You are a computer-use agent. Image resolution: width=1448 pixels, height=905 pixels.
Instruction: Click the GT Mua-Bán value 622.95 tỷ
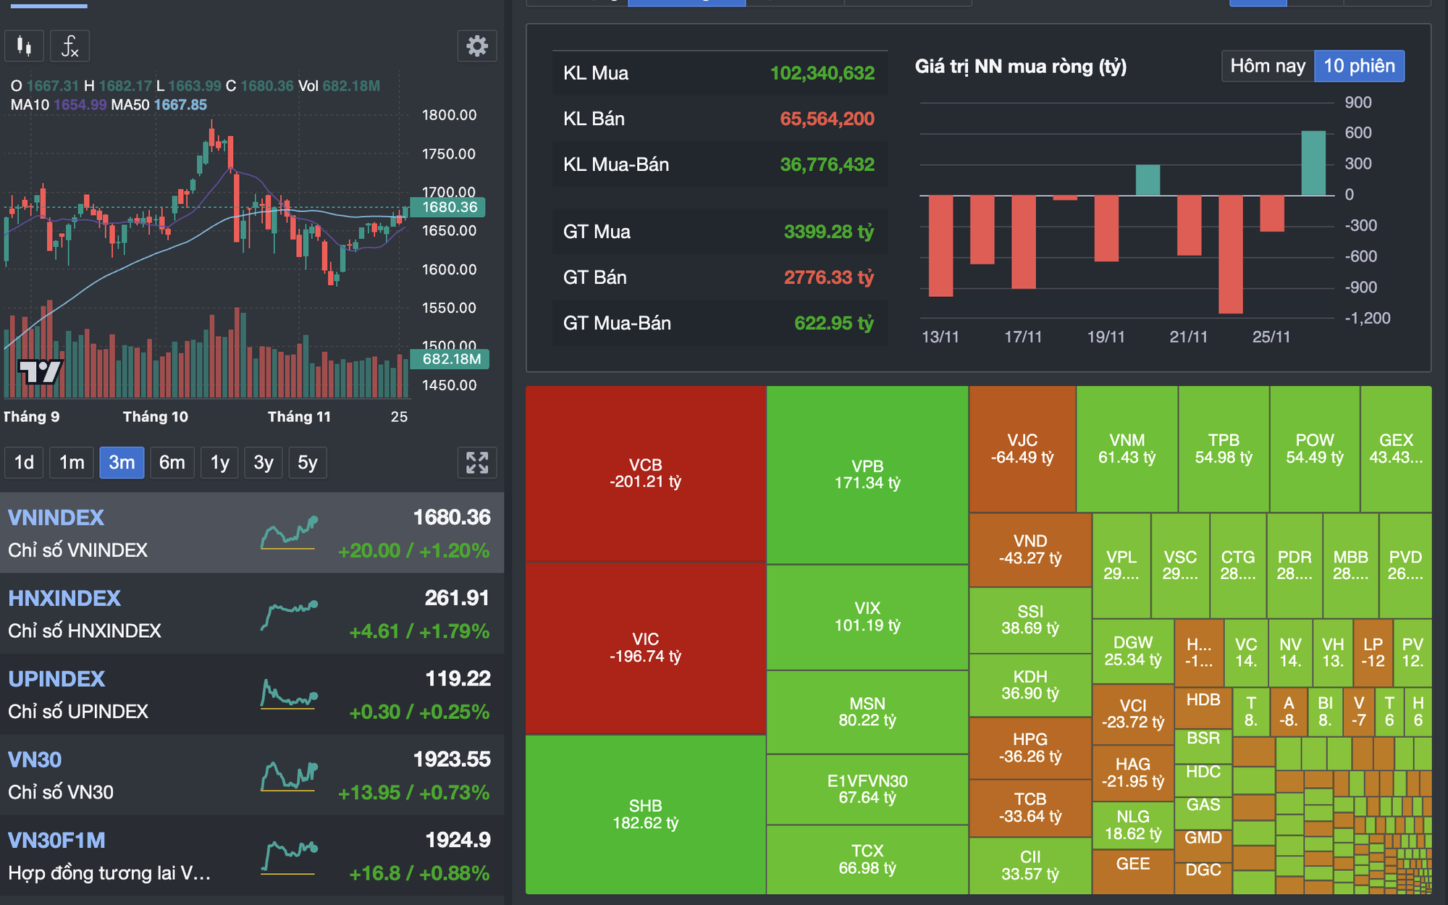point(834,323)
